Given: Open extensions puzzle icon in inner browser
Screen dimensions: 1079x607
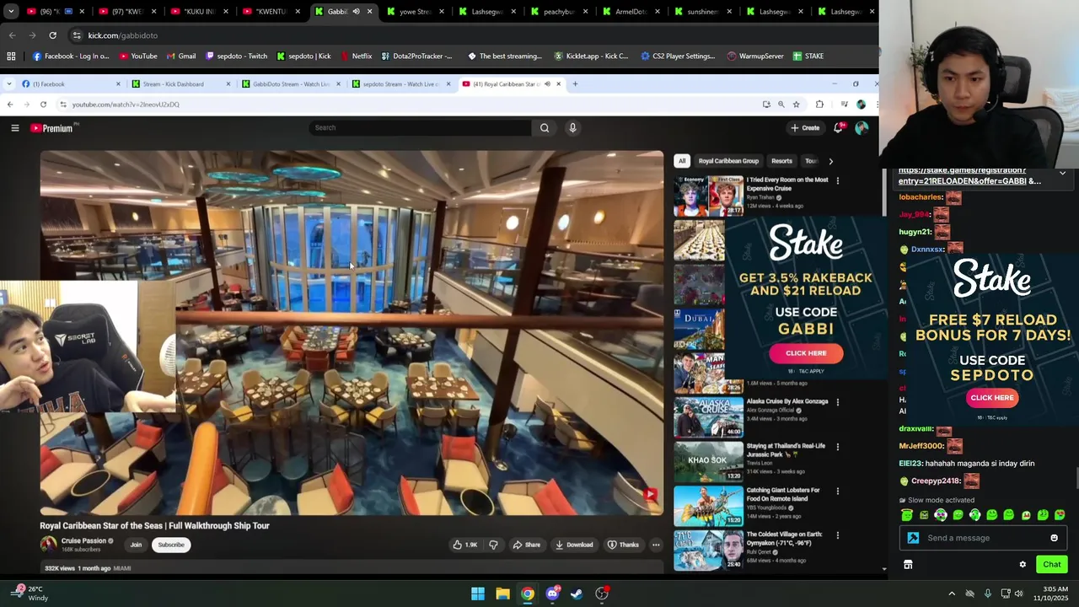Looking at the screenshot, I should [x=819, y=105].
